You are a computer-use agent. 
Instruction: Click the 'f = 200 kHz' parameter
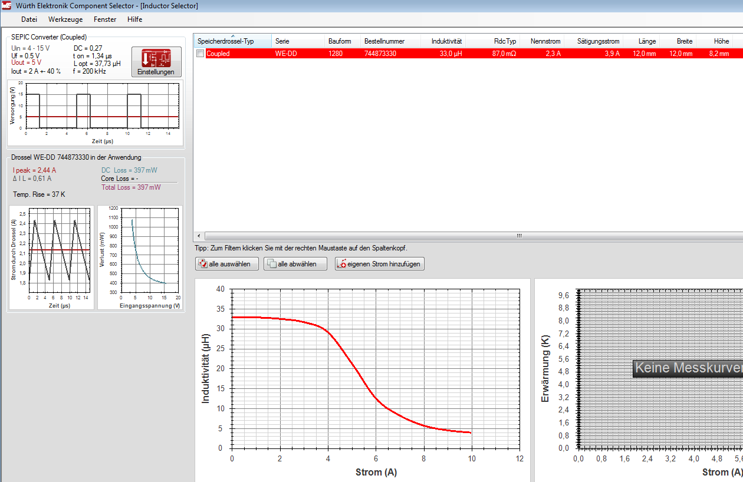91,71
